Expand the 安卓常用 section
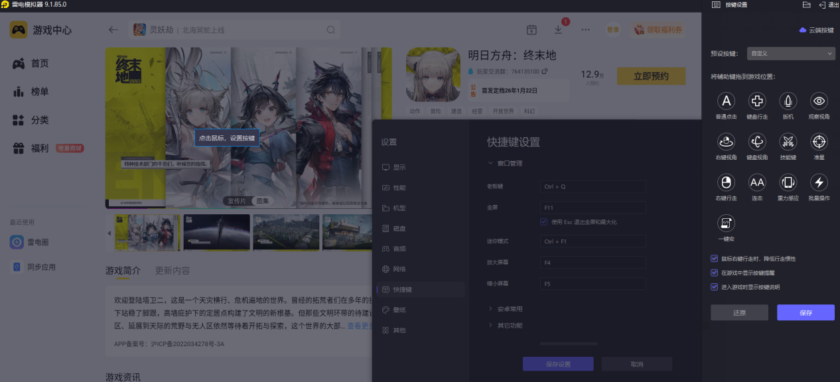Viewport: 840px width, 382px height. [506, 309]
